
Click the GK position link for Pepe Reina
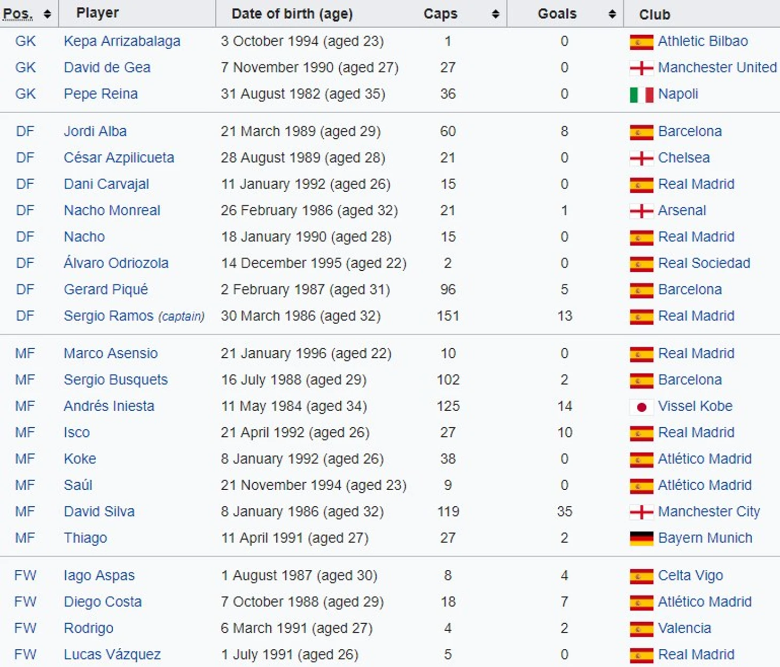pos(25,94)
